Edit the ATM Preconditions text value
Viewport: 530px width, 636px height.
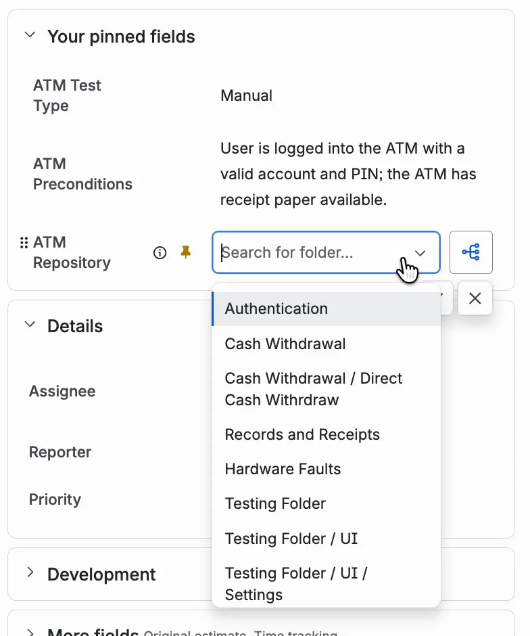click(348, 174)
